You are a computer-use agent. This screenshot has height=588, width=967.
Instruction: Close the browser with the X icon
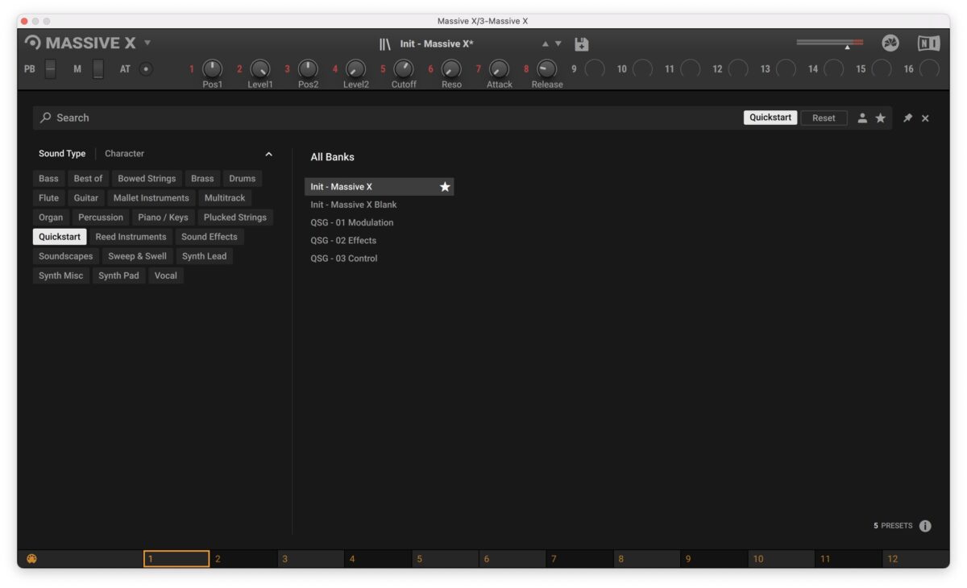click(925, 118)
